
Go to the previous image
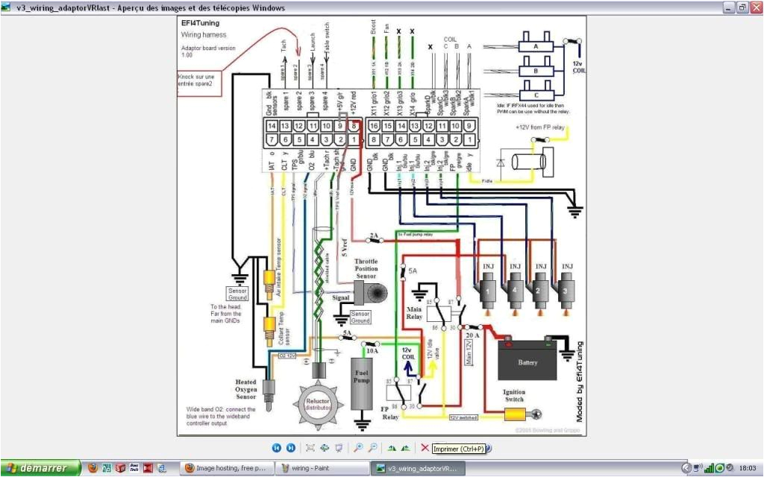277,448
